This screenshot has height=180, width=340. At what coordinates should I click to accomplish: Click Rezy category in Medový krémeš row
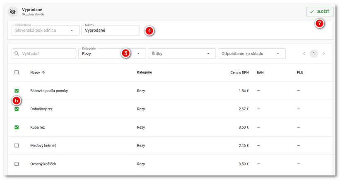coord(141,145)
